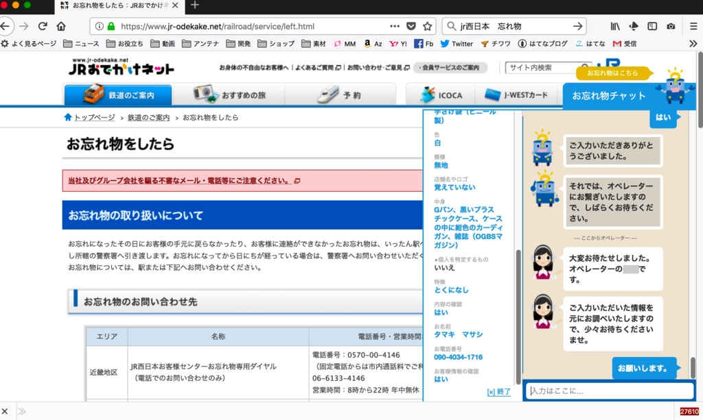Click the red 27610 counter badge
Screen dimensions: 703x420
tap(689, 412)
